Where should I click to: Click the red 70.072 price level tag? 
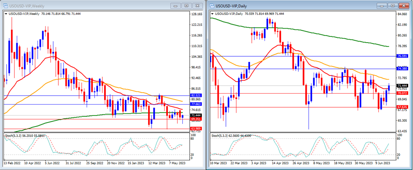tap(402, 93)
